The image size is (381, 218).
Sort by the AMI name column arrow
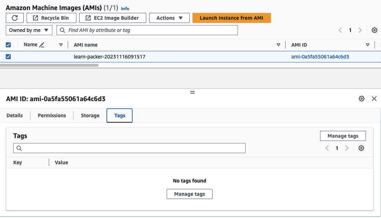(278, 45)
